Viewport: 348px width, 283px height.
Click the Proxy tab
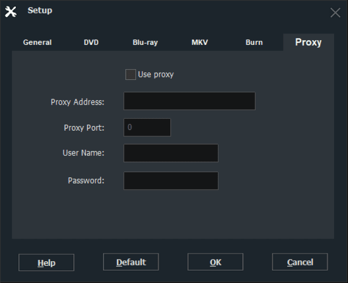[308, 42]
